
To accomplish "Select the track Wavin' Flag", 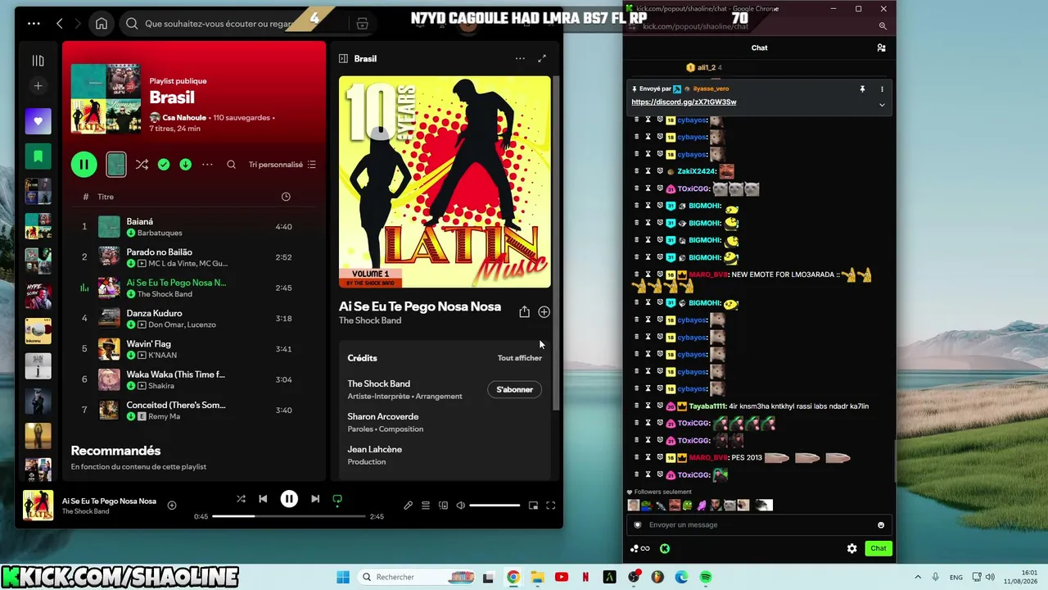I will point(194,349).
